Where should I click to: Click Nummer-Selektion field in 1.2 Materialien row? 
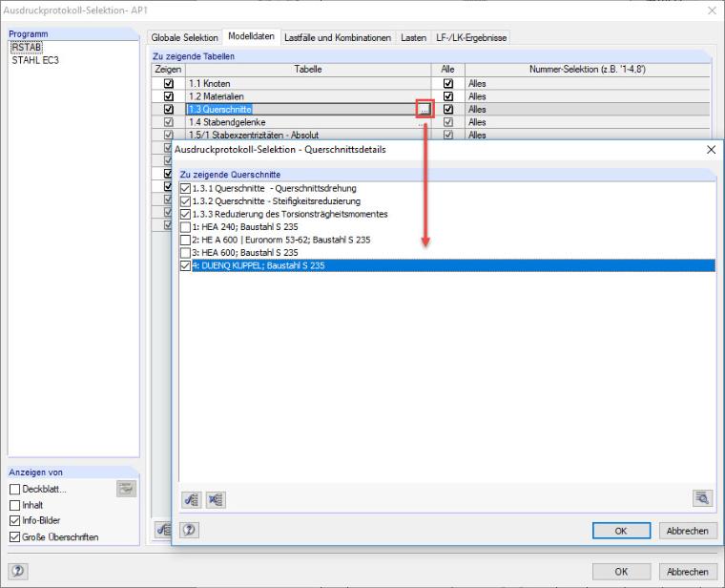coord(588,96)
